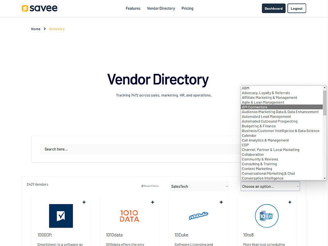
Task: Choose Content Marketing option
Action: point(282,169)
